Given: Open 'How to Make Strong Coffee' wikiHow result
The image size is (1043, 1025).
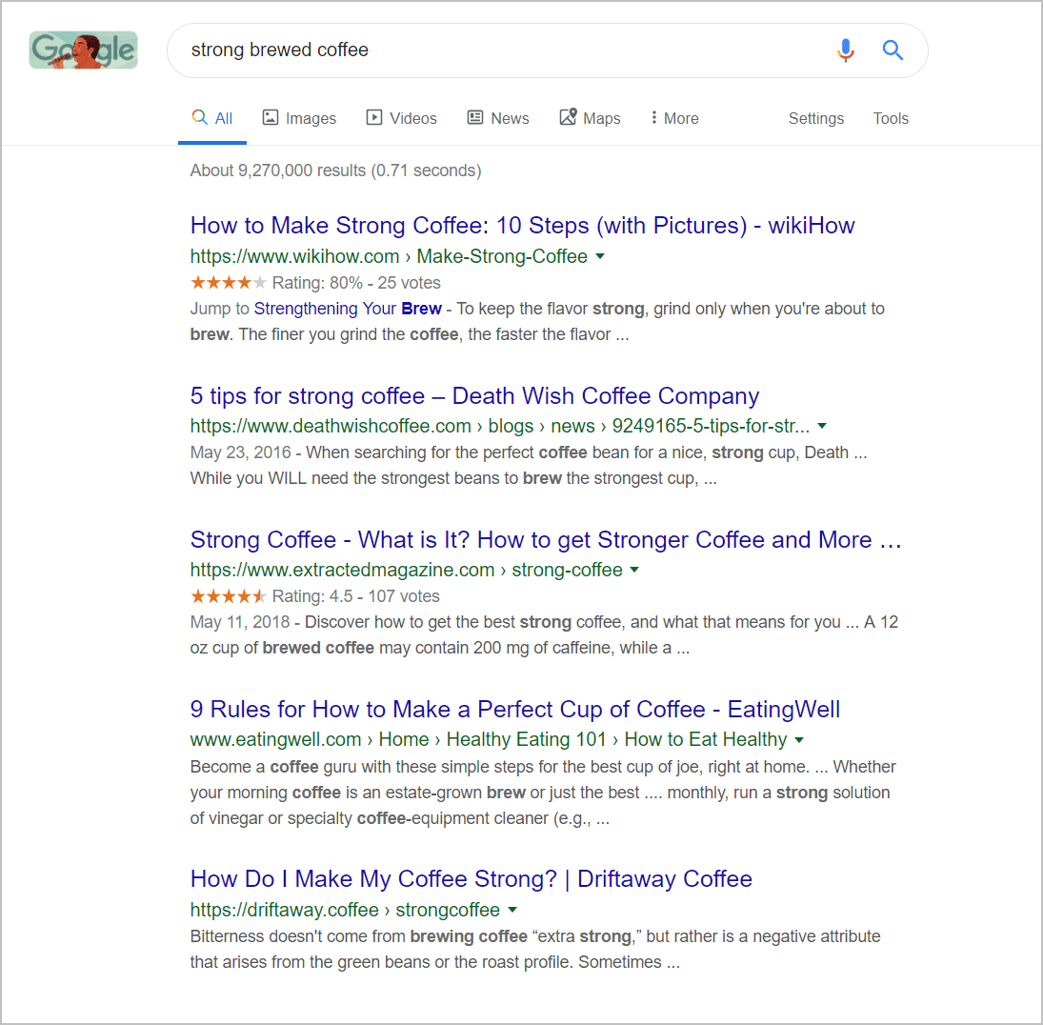Looking at the screenshot, I should click(x=522, y=226).
